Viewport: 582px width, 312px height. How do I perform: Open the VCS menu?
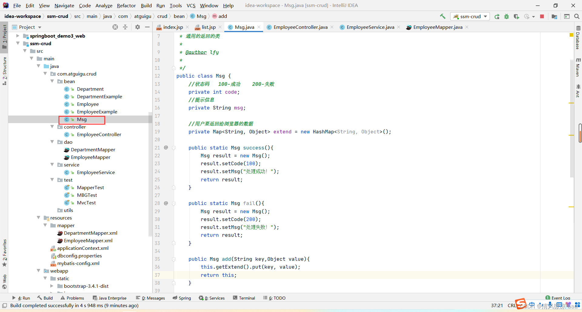(191, 5)
